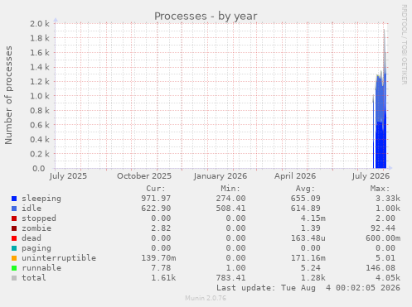Click the 'paging' legend label
Screen dimensions: 412x307
[36, 248]
